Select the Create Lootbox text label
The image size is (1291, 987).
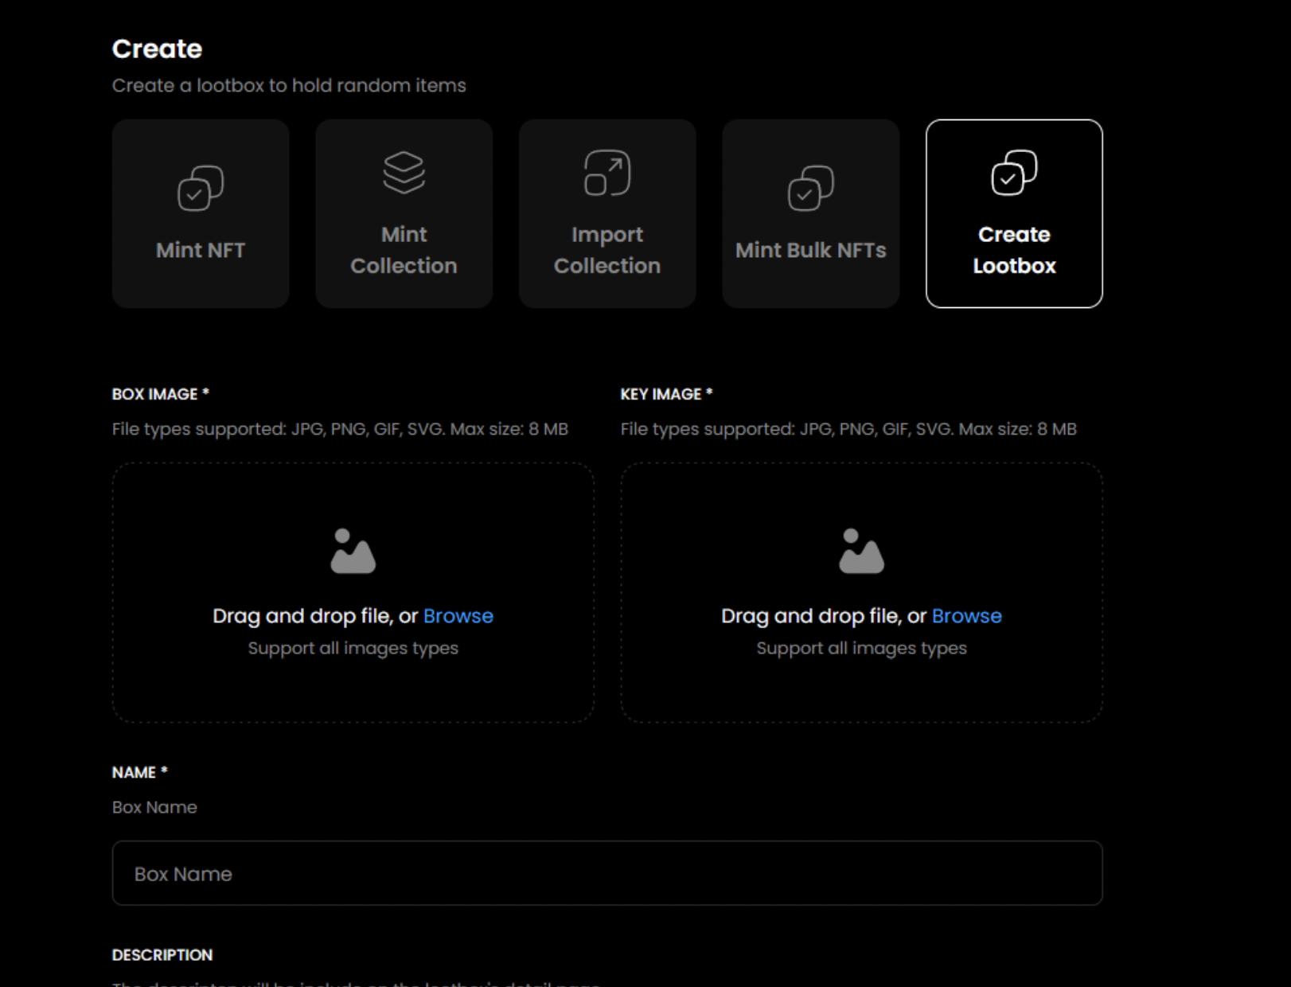(x=1014, y=250)
